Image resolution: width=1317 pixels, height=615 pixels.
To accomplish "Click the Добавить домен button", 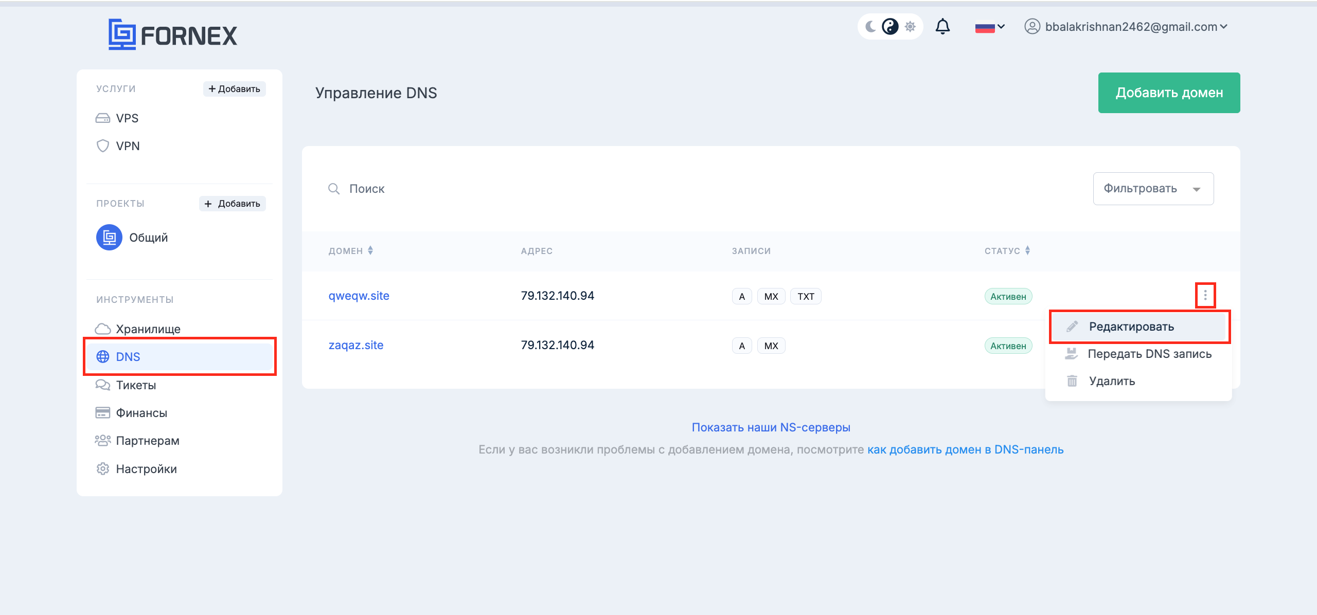I will [x=1169, y=93].
